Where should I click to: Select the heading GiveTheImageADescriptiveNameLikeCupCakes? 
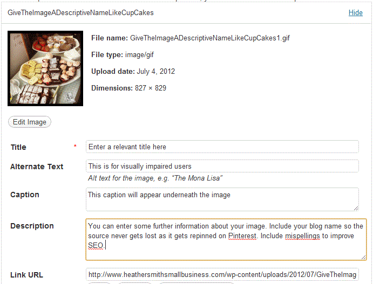pos(80,12)
